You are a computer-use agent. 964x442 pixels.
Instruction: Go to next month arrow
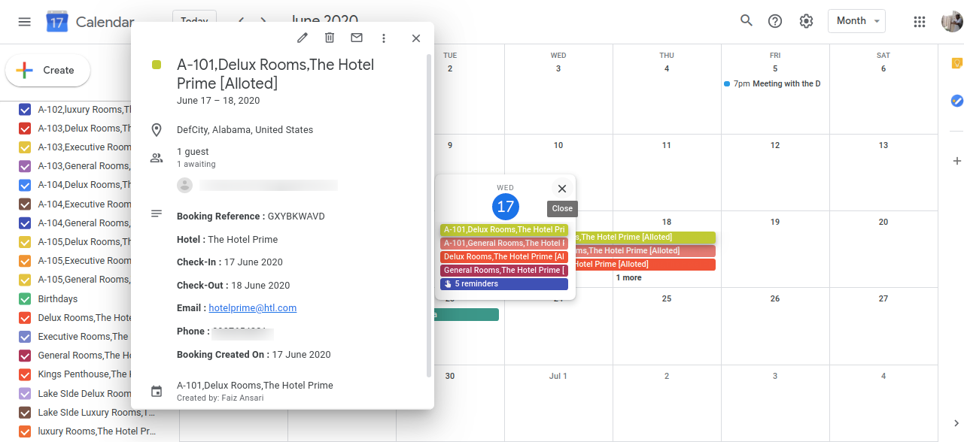[x=263, y=21]
